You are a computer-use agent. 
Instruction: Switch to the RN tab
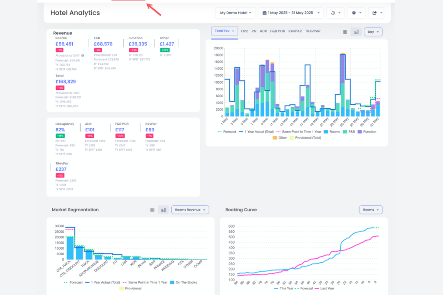coord(254,31)
